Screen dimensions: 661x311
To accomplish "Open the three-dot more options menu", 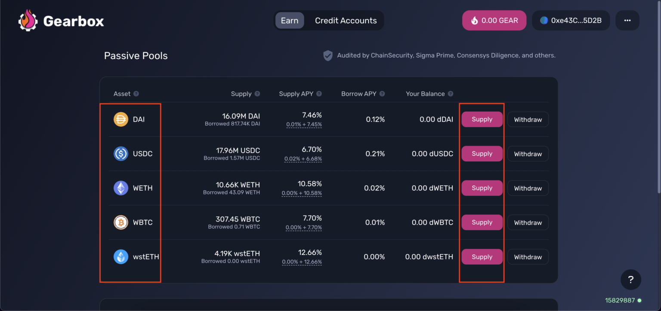I will tap(627, 21).
